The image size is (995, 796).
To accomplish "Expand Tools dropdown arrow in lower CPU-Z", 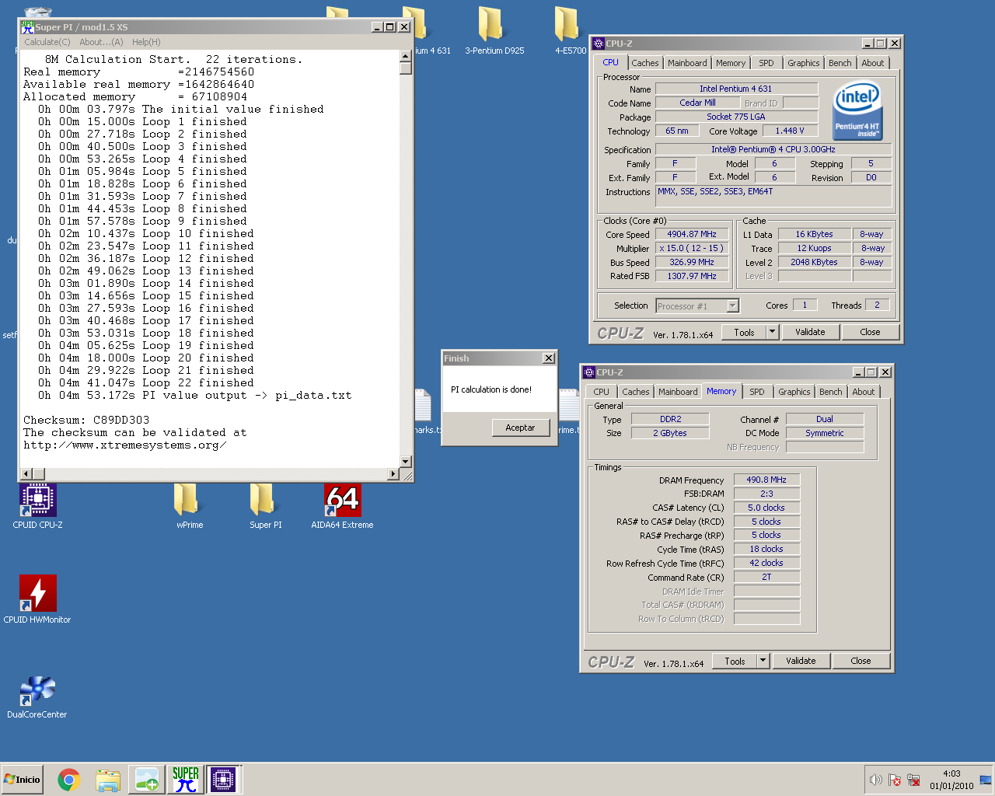I will (763, 661).
